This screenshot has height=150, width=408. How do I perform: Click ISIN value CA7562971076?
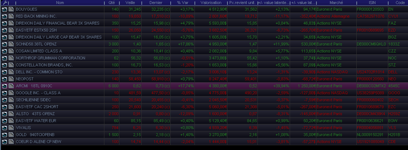(x=371, y=17)
